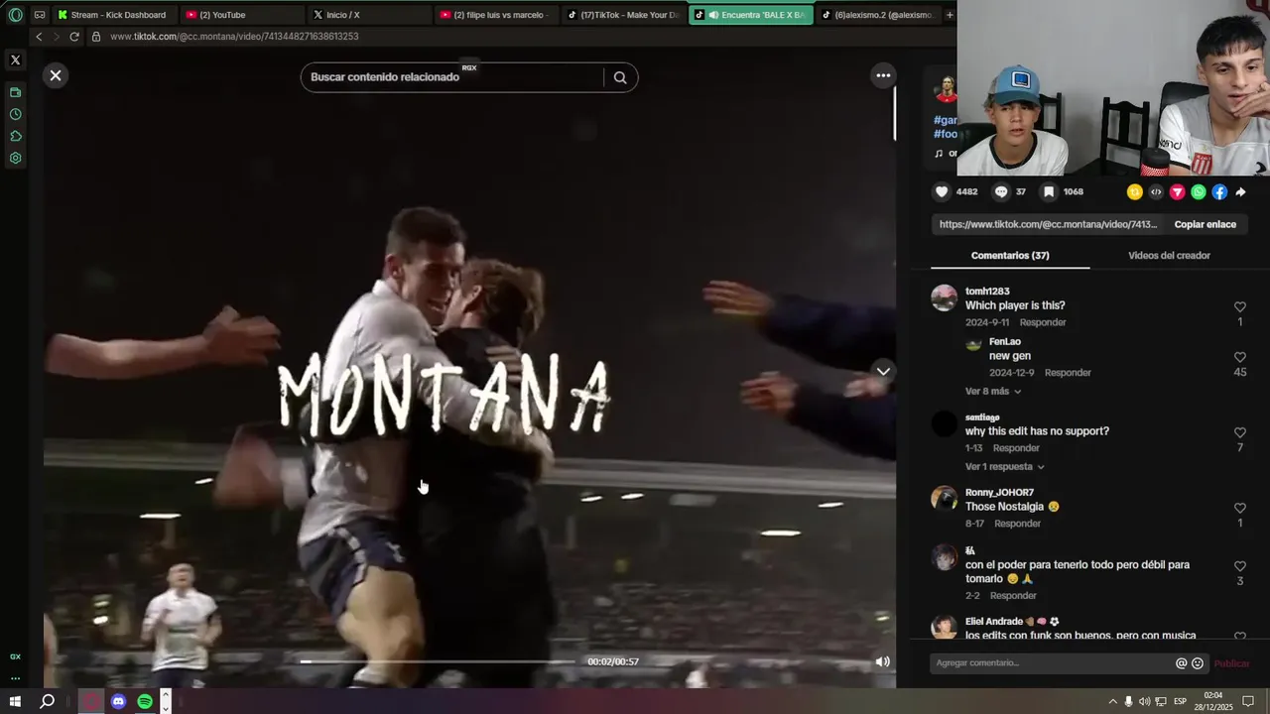Viewport: 1270px width, 714px height.
Task: Click Copiar enlace button
Action: 1205,224
